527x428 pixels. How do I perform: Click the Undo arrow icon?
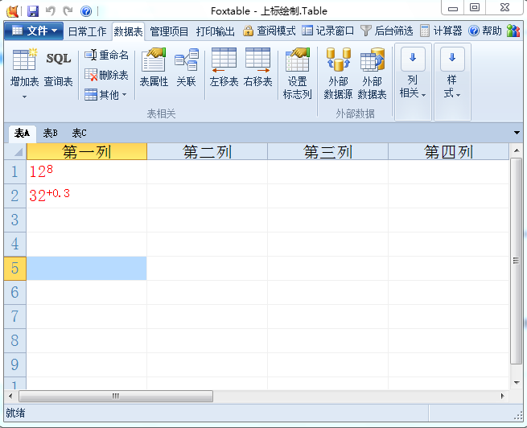(x=51, y=11)
